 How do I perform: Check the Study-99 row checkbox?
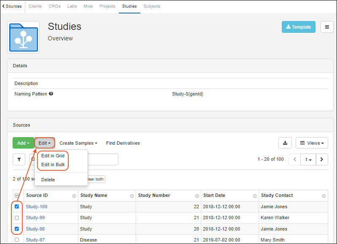coord(17,218)
